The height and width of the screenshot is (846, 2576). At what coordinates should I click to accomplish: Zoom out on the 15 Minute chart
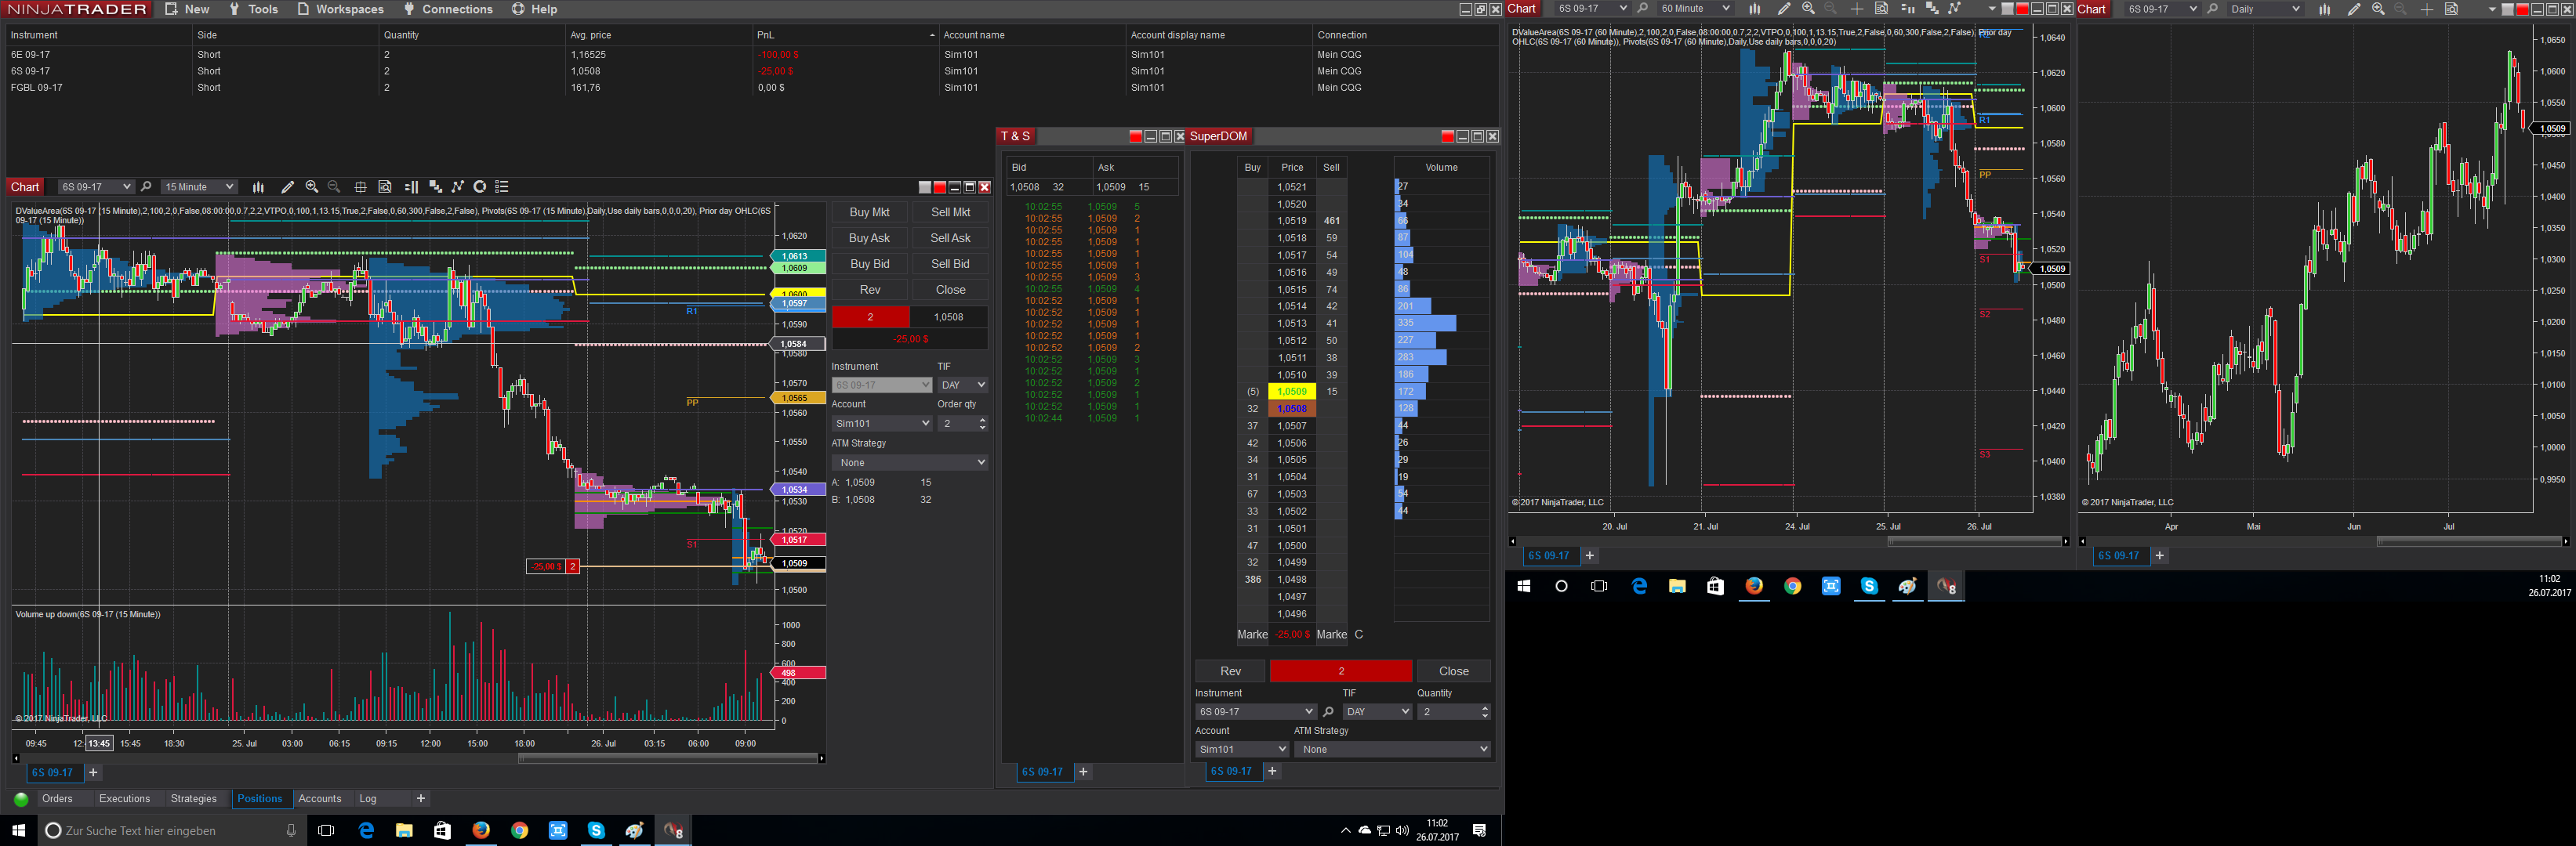click(334, 186)
